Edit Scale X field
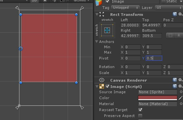The image size is (183, 120). (133, 73)
